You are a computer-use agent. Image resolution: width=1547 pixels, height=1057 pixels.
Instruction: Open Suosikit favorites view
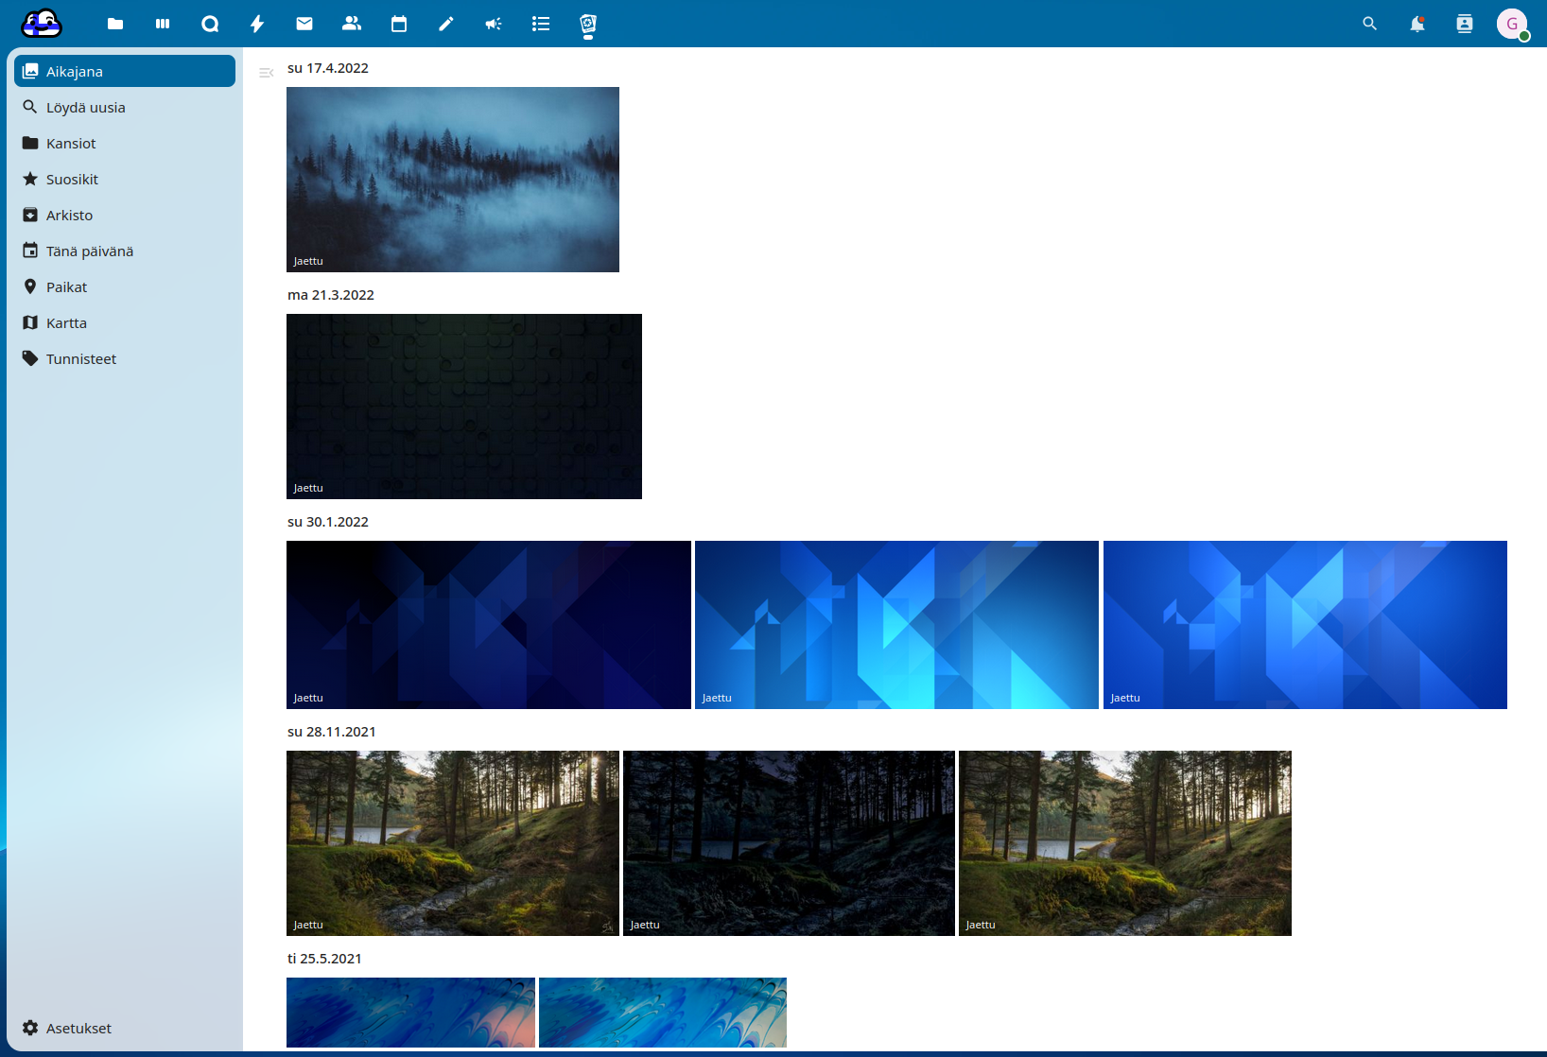pyautogui.click(x=125, y=179)
